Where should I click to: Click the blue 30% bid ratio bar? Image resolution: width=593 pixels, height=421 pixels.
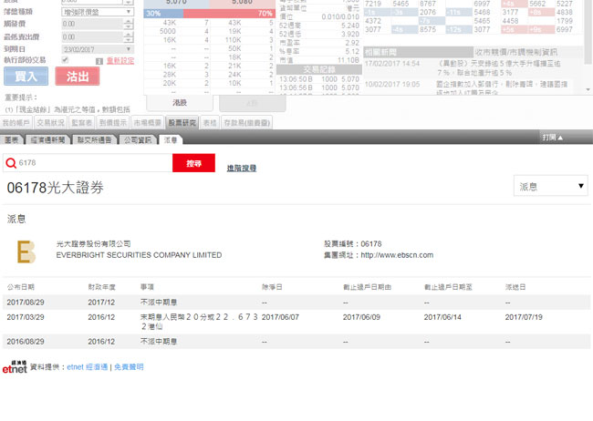click(x=163, y=14)
